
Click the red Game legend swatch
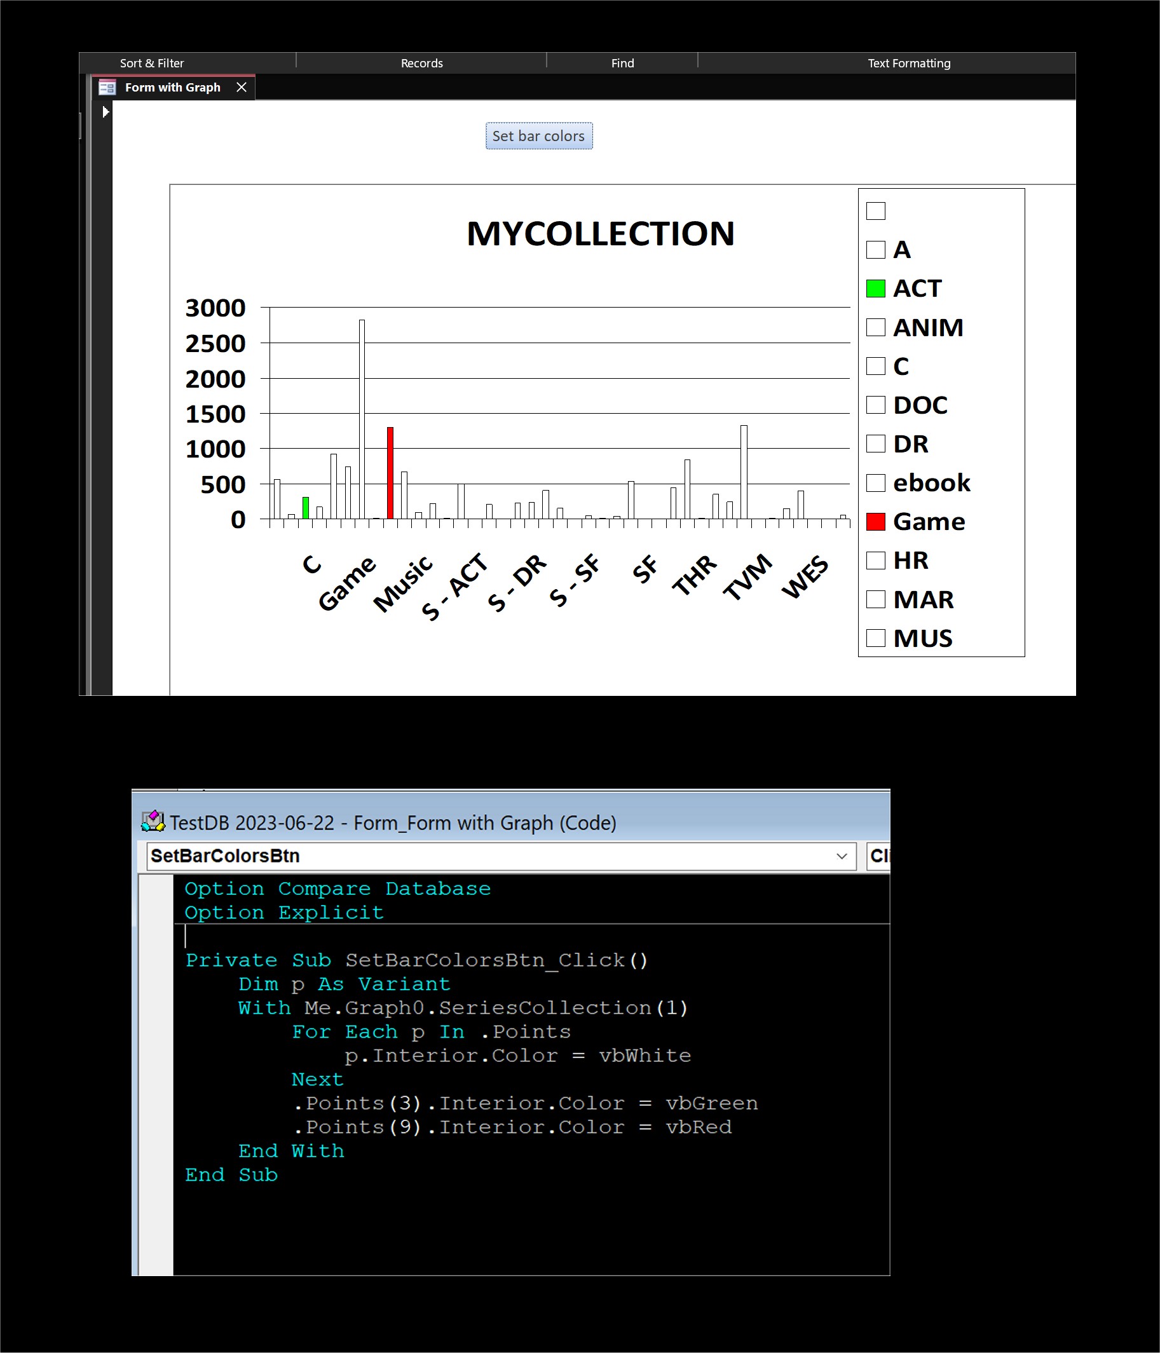click(x=875, y=522)
